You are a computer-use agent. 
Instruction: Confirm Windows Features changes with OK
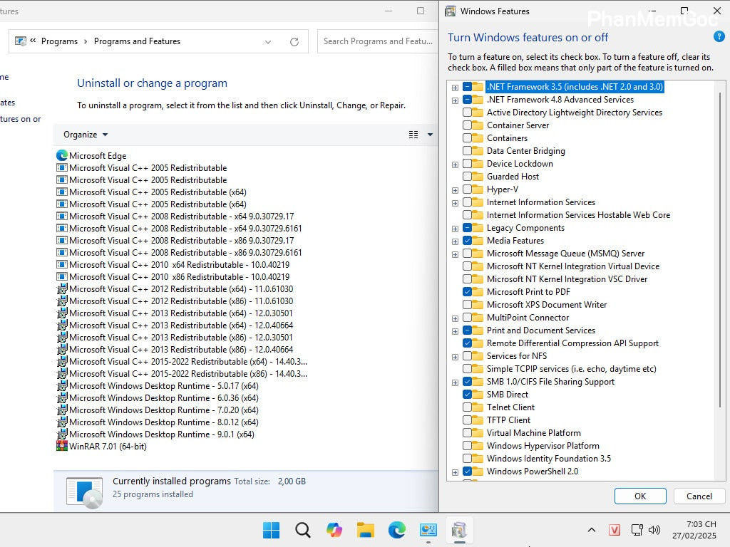pos(639,496)
